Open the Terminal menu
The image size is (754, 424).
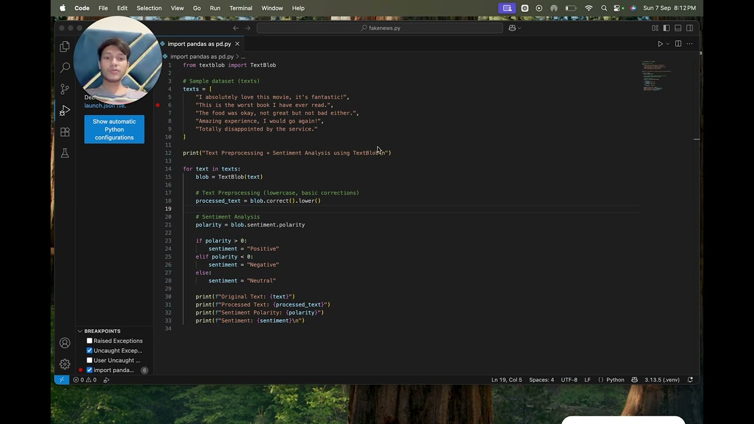coord(241,8)
